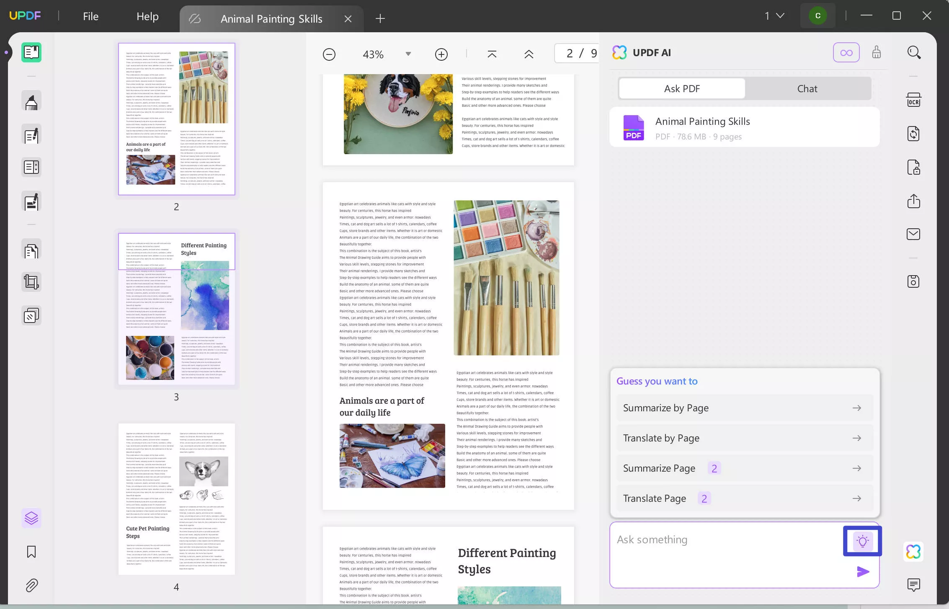Switch to the Chat tab

(807, 89)
